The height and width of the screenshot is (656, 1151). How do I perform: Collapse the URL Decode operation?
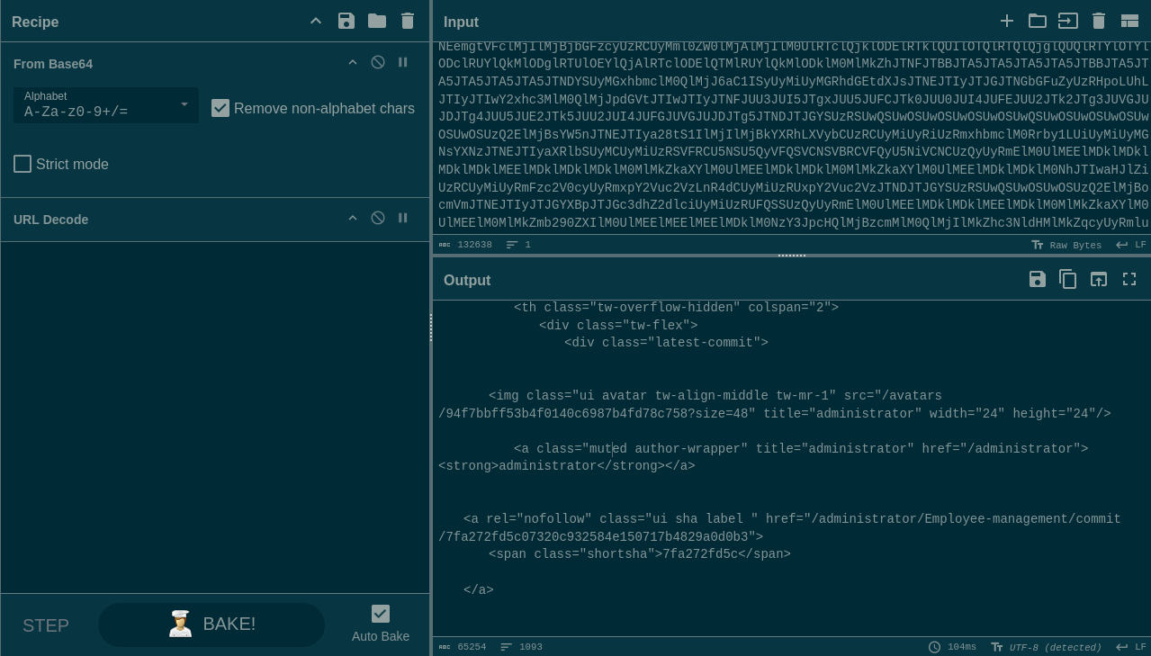(353, 218)
